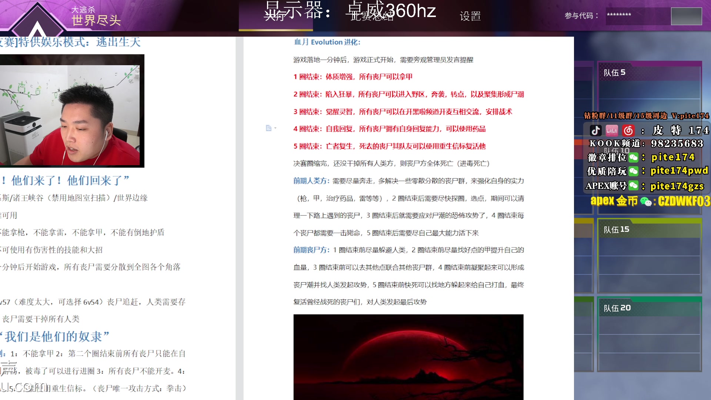Click the blue label 前期丧尸方:

311,250
